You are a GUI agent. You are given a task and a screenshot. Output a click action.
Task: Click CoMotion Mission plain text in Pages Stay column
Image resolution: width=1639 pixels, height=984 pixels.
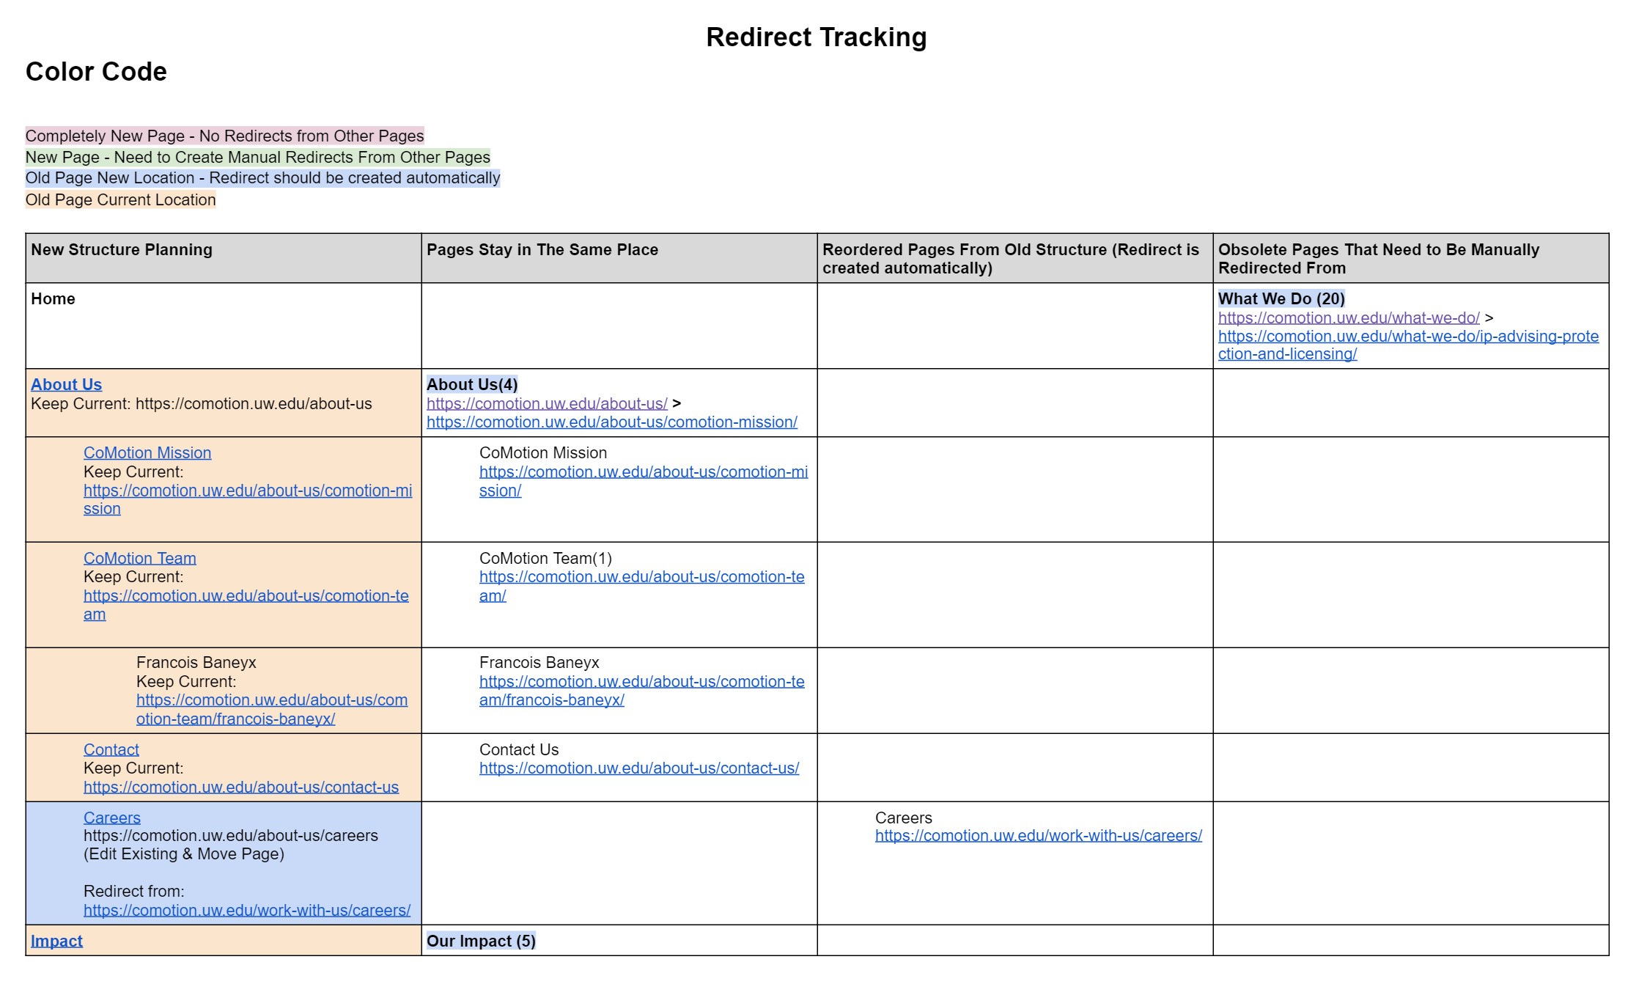pos(543,452)
